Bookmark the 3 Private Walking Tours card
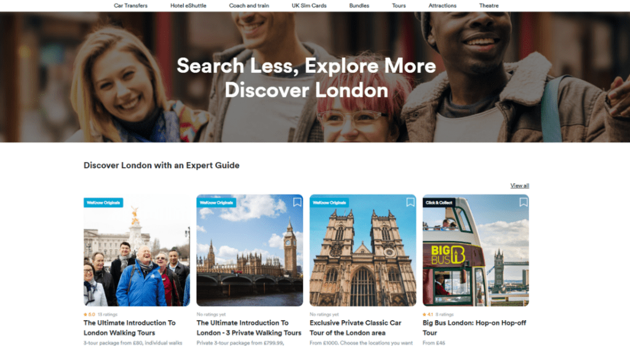The width and height of the screenshot is (630, 346). [x=297, y=202]
